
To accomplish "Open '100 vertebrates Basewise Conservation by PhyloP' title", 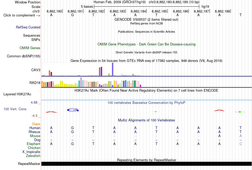I will [146, 103].
